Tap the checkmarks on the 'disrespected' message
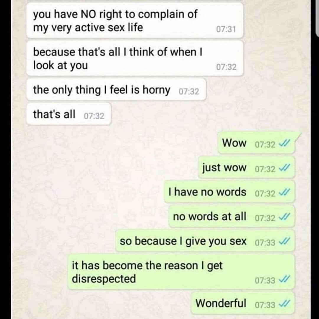Image resolution: width=319 pixels, height=319 pixels. (x=283, y=279)
